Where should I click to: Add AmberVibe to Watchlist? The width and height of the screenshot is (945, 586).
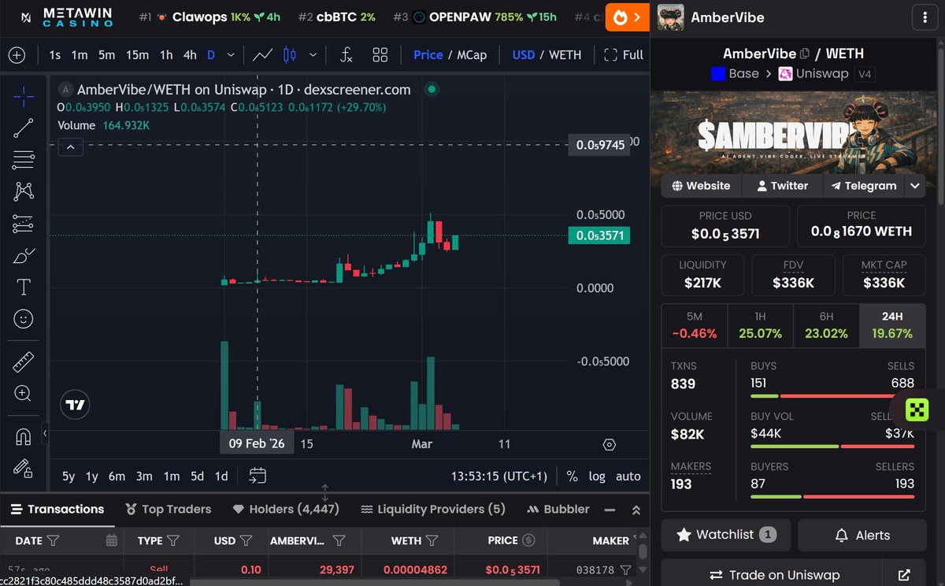[725, 535]
